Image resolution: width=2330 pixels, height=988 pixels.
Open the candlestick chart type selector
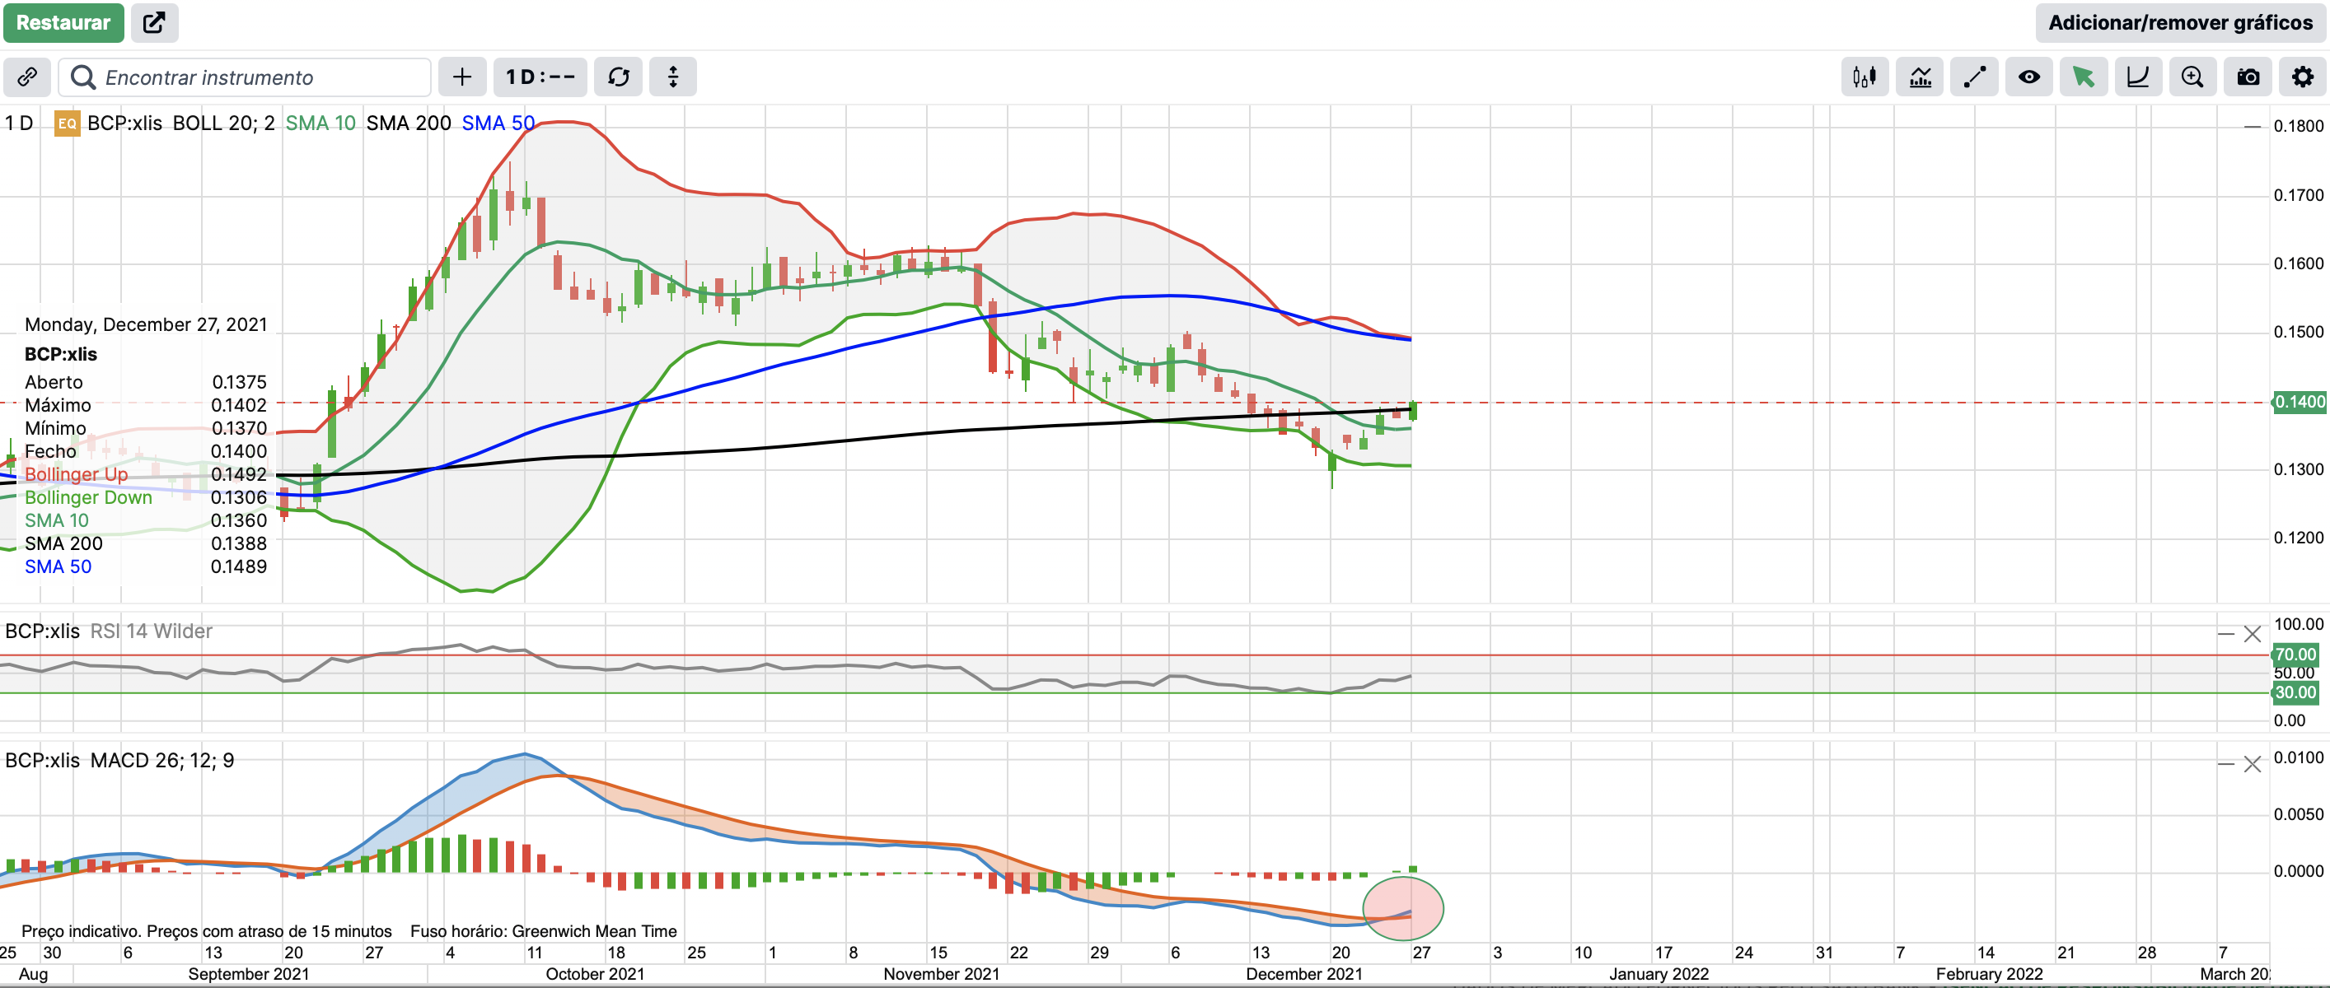[x=1864, y=77]
